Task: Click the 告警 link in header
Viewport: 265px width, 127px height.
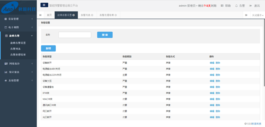Action: (x=242, y=6)
